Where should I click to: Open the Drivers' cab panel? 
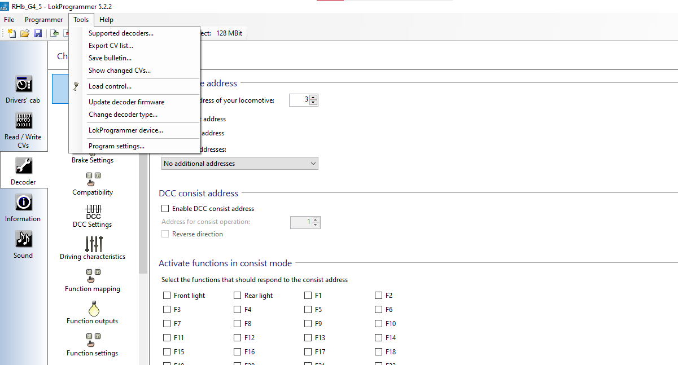point(23,90)
